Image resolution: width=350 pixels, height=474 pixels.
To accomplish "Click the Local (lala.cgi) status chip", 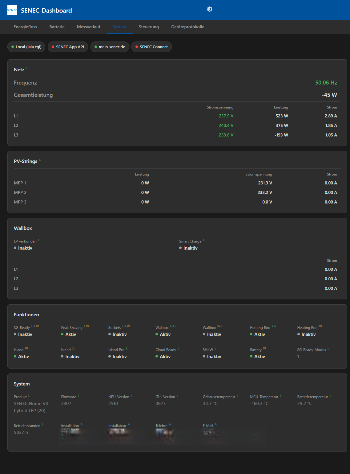I will point(26,47).
